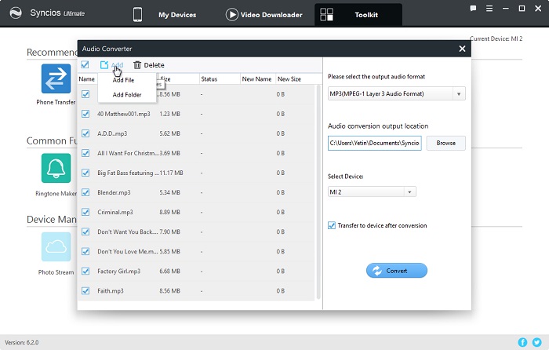Viewport: 549px width, 350px height.
Task: Switch to Video Downloader tab
Action: (271, 15)
